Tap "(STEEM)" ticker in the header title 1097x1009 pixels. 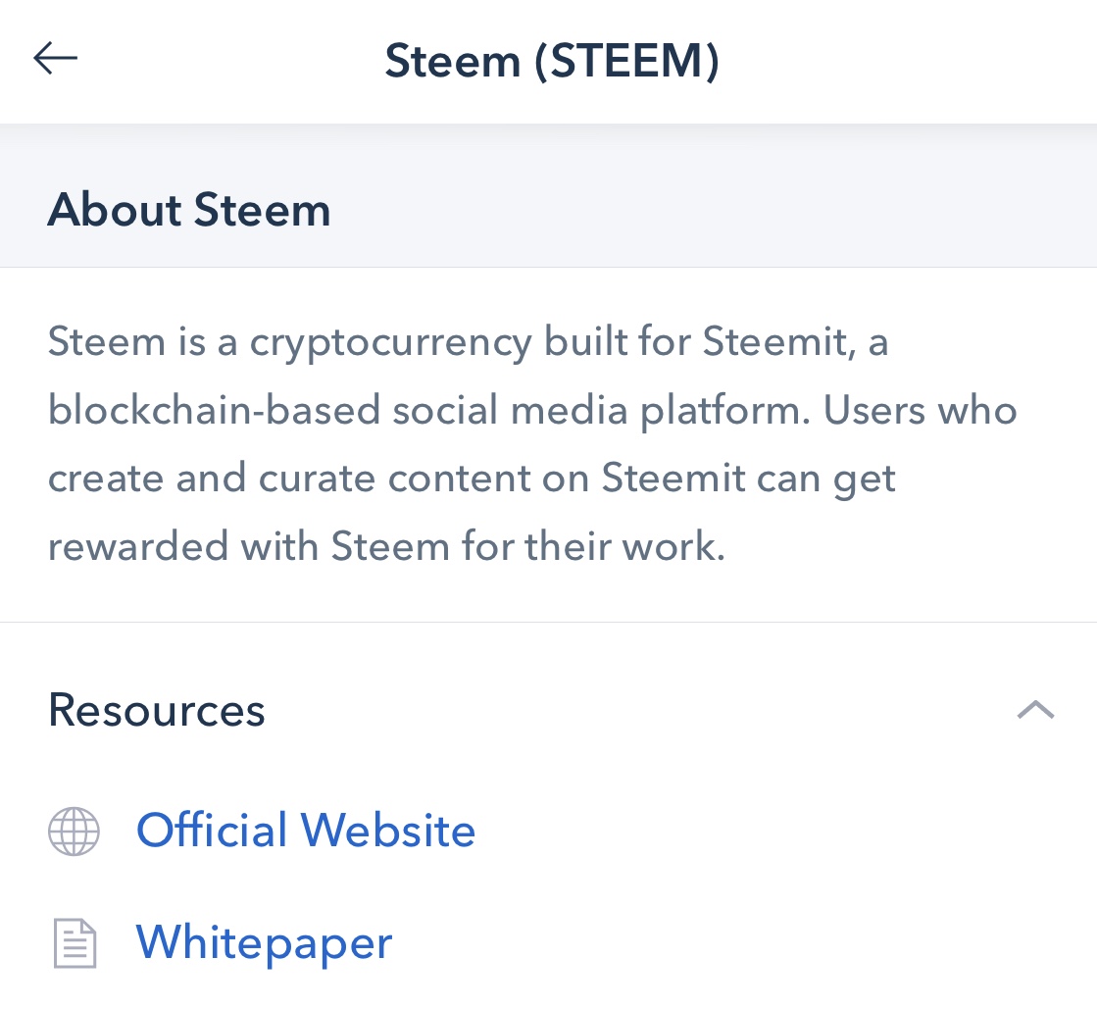tap(626, 60)
